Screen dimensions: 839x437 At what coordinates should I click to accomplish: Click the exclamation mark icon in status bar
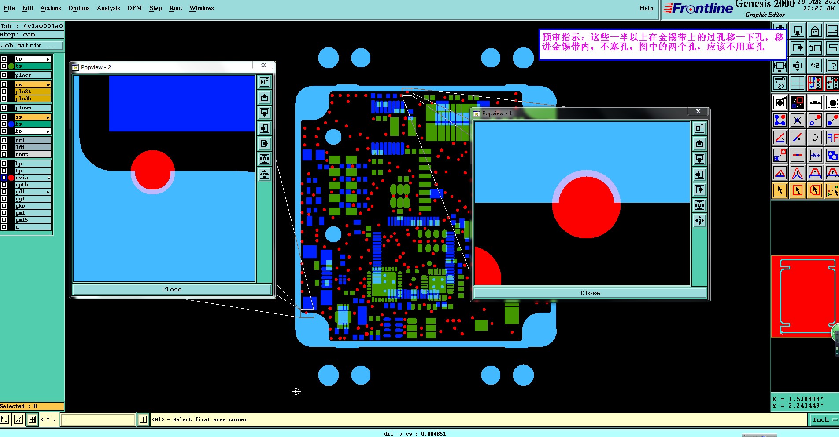click(143, 419)
